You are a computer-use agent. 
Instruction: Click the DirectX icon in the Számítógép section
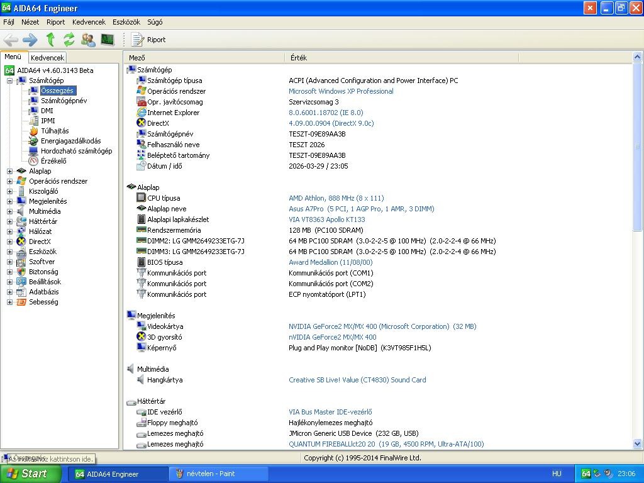click(142, 123)
